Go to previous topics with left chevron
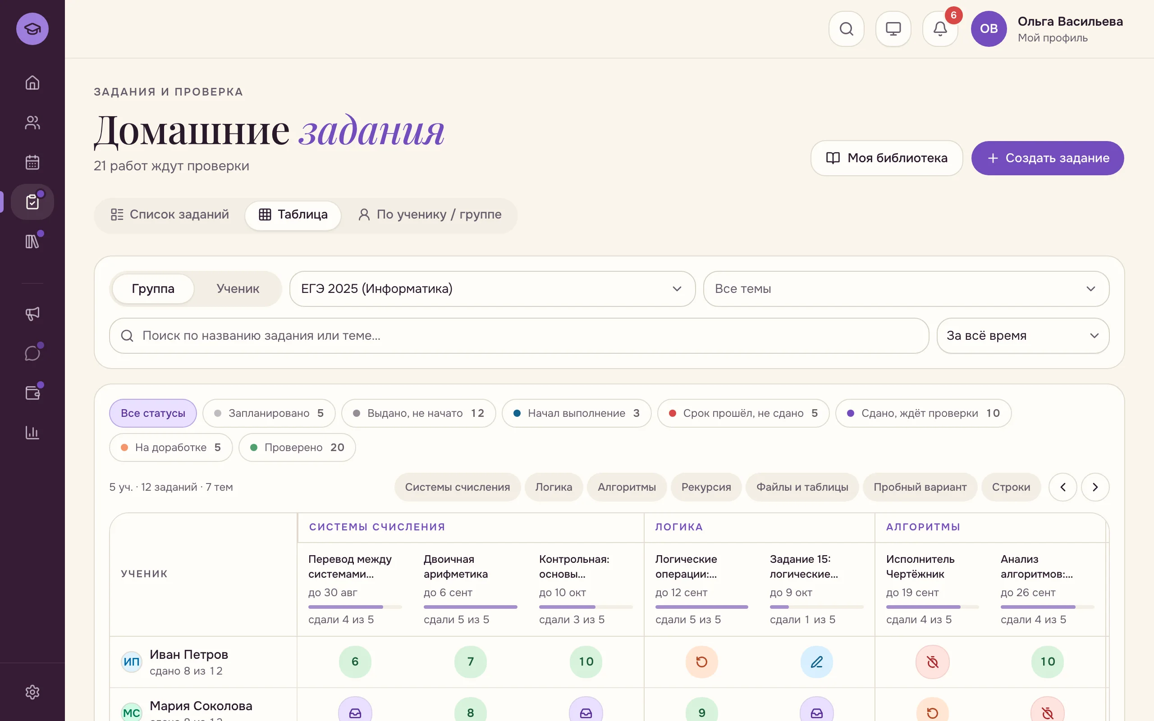 [1062, 487]
